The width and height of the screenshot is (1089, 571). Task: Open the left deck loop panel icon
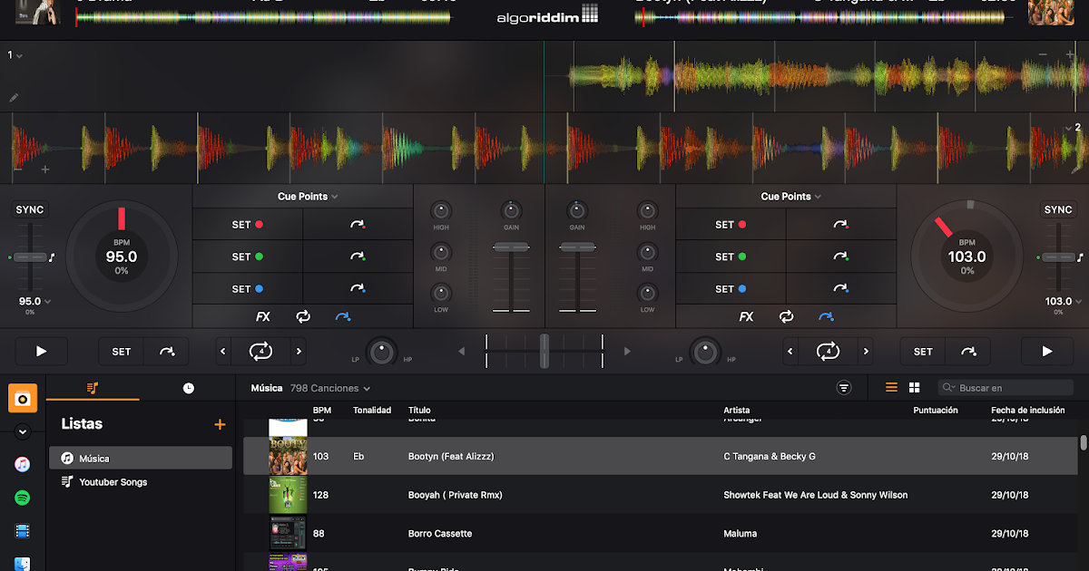(303, 316)
